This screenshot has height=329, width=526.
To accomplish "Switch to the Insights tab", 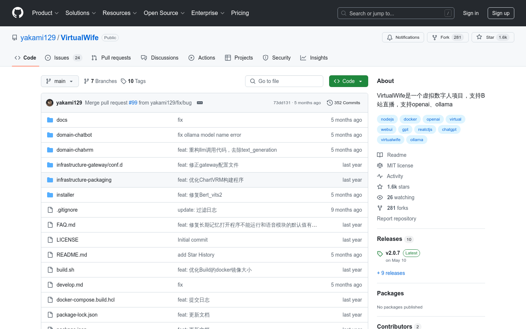I will coord(314,58).
